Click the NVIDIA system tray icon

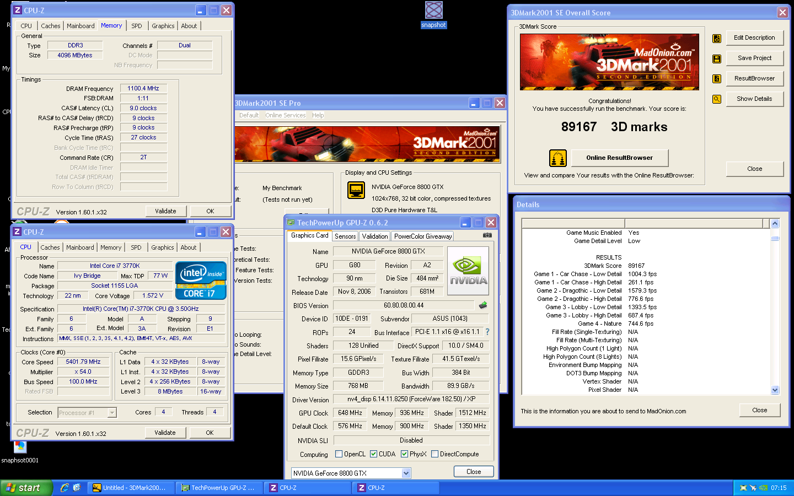(x=763, y=488)
